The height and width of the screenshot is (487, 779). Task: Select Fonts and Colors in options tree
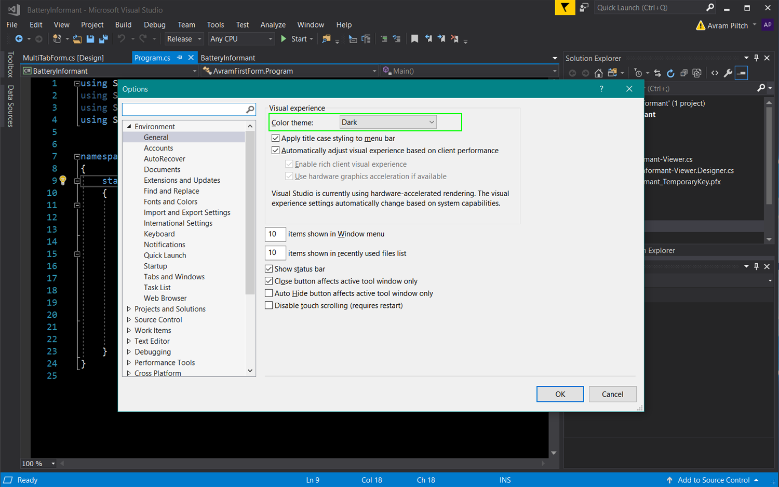coord(171,201)
